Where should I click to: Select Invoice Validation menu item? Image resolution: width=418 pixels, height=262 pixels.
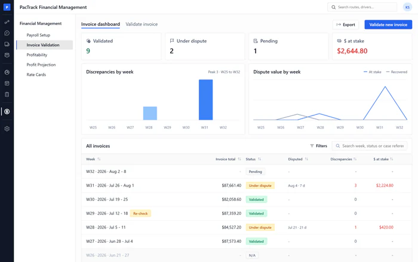(45, 45)
